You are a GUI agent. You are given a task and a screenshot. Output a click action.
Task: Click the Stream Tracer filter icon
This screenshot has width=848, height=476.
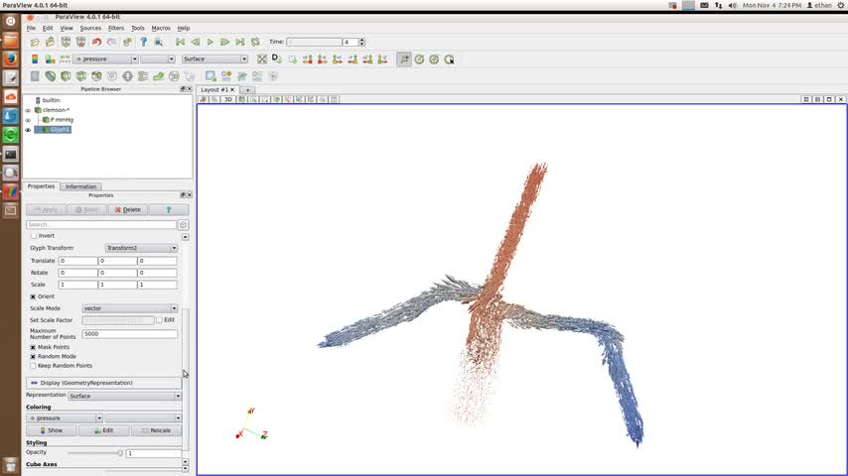143,76
